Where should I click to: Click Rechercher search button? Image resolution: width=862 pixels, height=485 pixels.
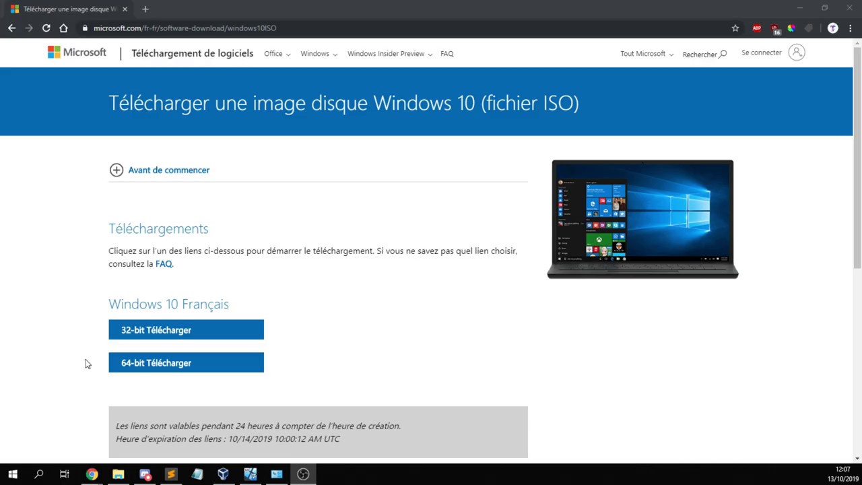click(704, 54)
